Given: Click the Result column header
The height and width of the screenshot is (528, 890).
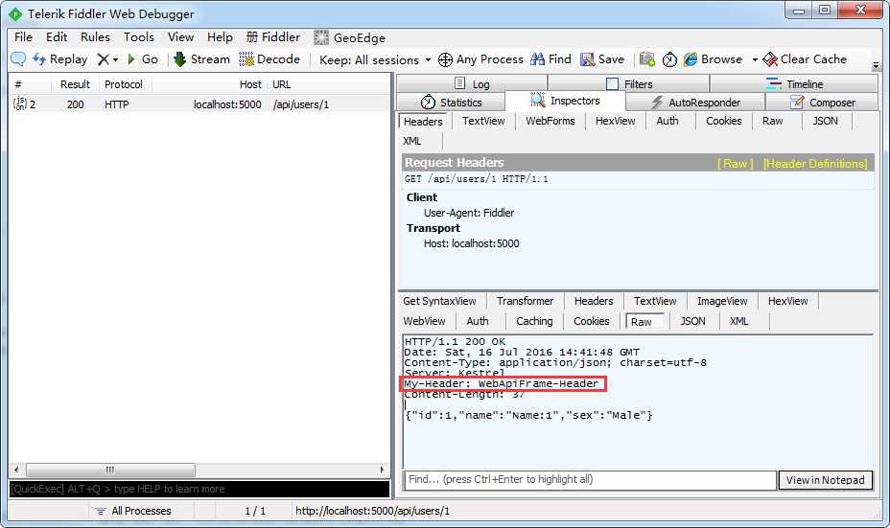Looking at the screenshot, I should click(x=75, y=84).
